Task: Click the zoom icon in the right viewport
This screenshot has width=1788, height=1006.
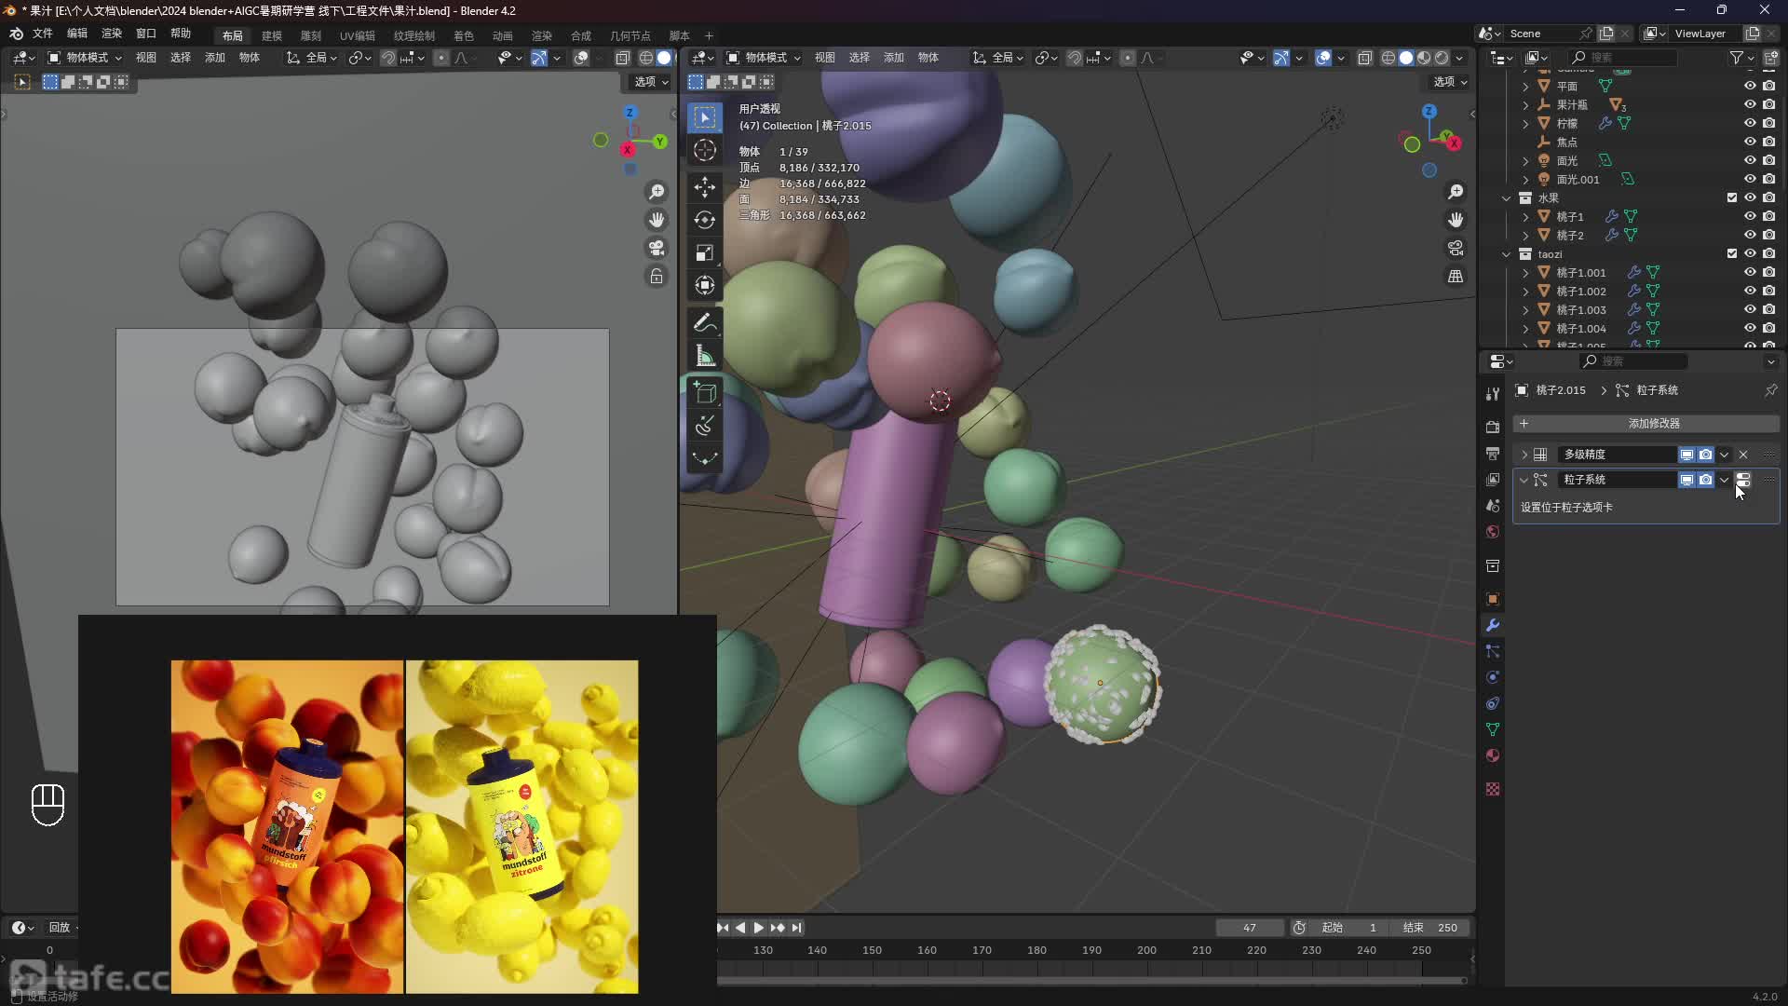Action: pyautogui.click(x=1456, y=192)
